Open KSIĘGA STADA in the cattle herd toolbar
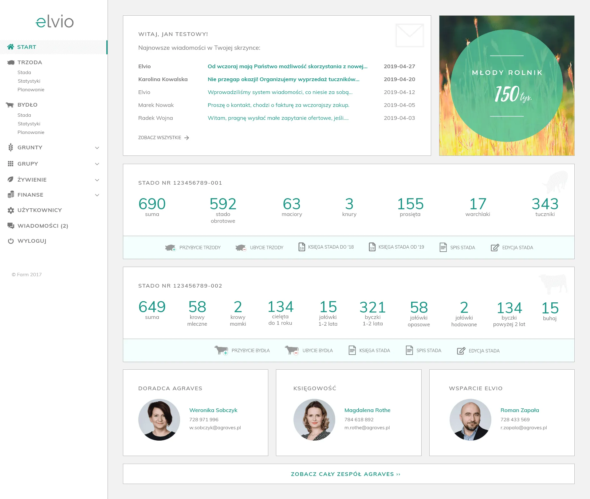590x499 pixels. (369, 351)
